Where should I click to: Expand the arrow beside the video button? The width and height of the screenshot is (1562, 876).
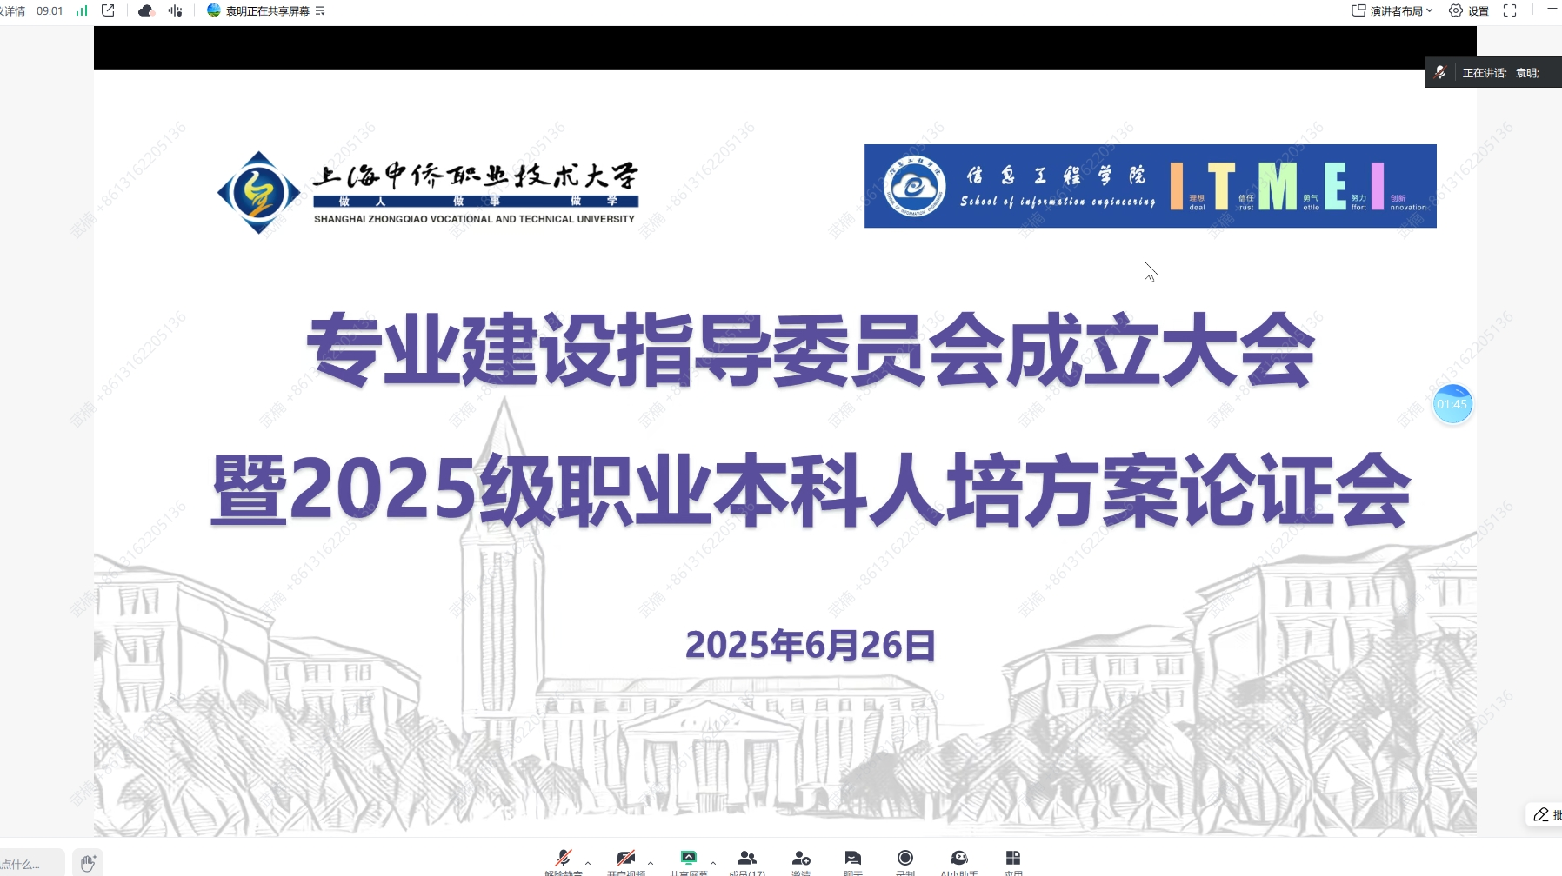click(651, 864)
